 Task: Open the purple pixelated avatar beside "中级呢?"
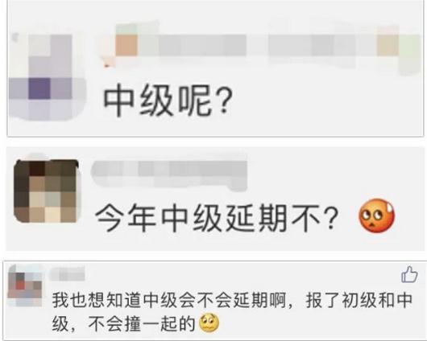click(x=45, y=77)
